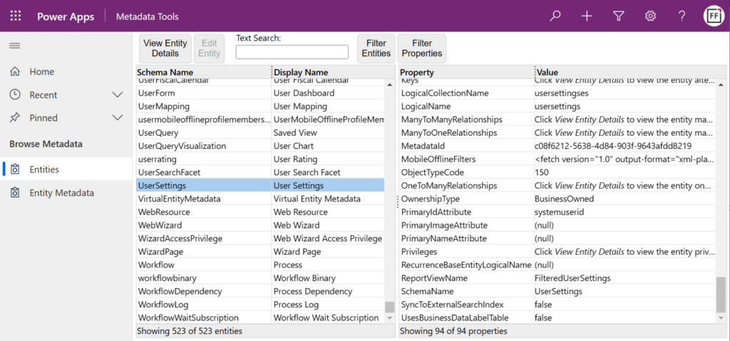
Task: Select the UserMapping entity row
Action: click(x=260, y=106)
